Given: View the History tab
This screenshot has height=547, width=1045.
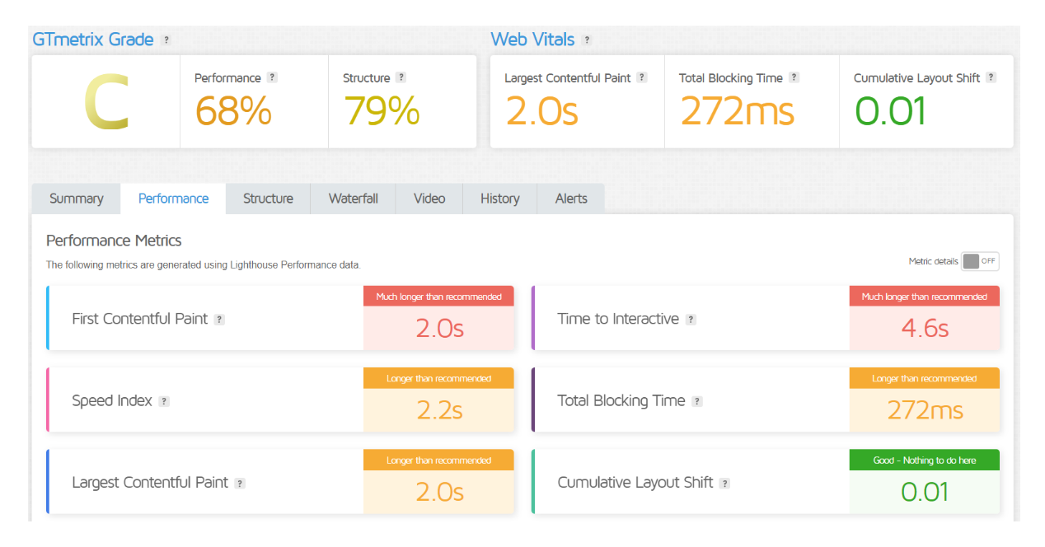Looking at the screenshot, I should pyautogui.click(x=499, y=199).
